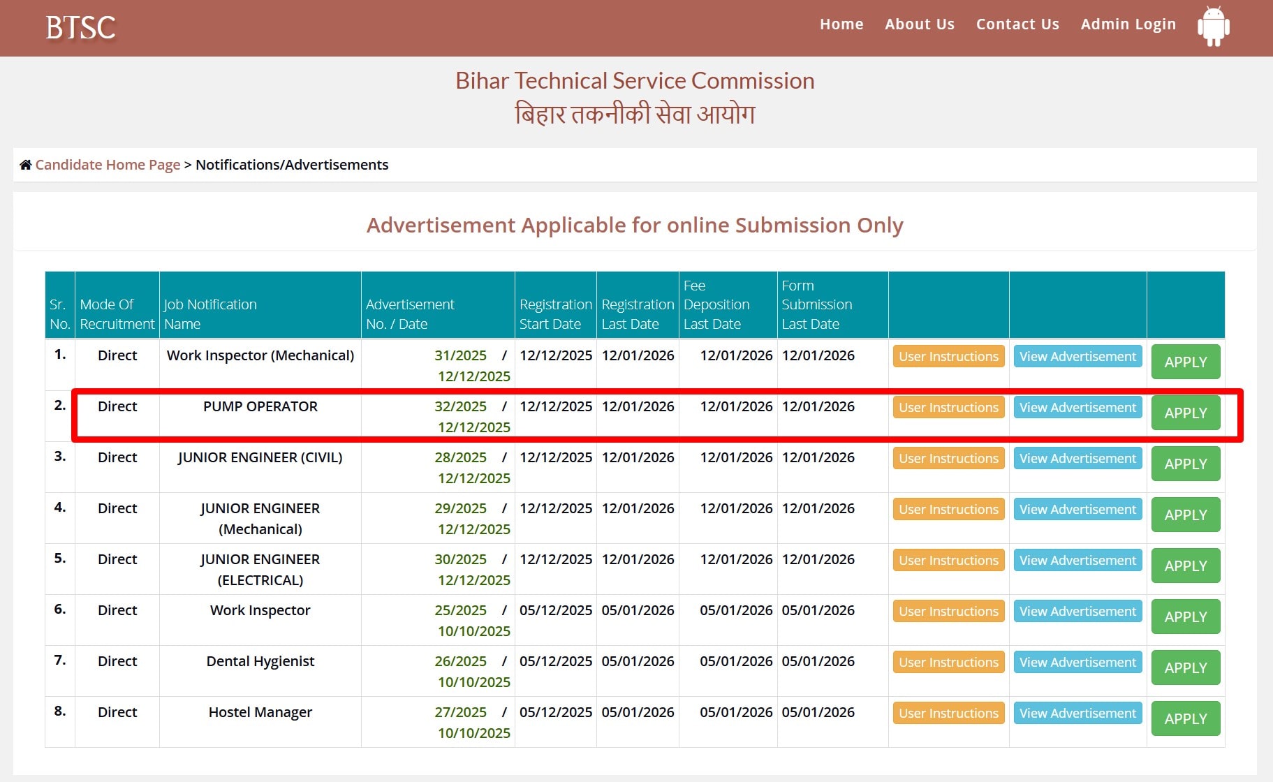Click the Android app icon in header

tap(1213, 27)
